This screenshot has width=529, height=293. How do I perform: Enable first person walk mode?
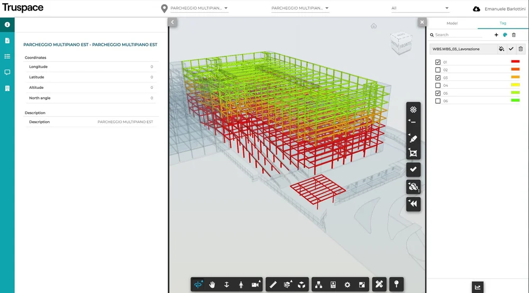pyautogui.click(x=241, y=285)
